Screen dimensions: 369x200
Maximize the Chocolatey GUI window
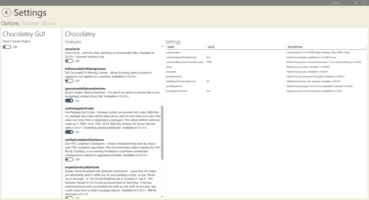click(x=355, y=3)
